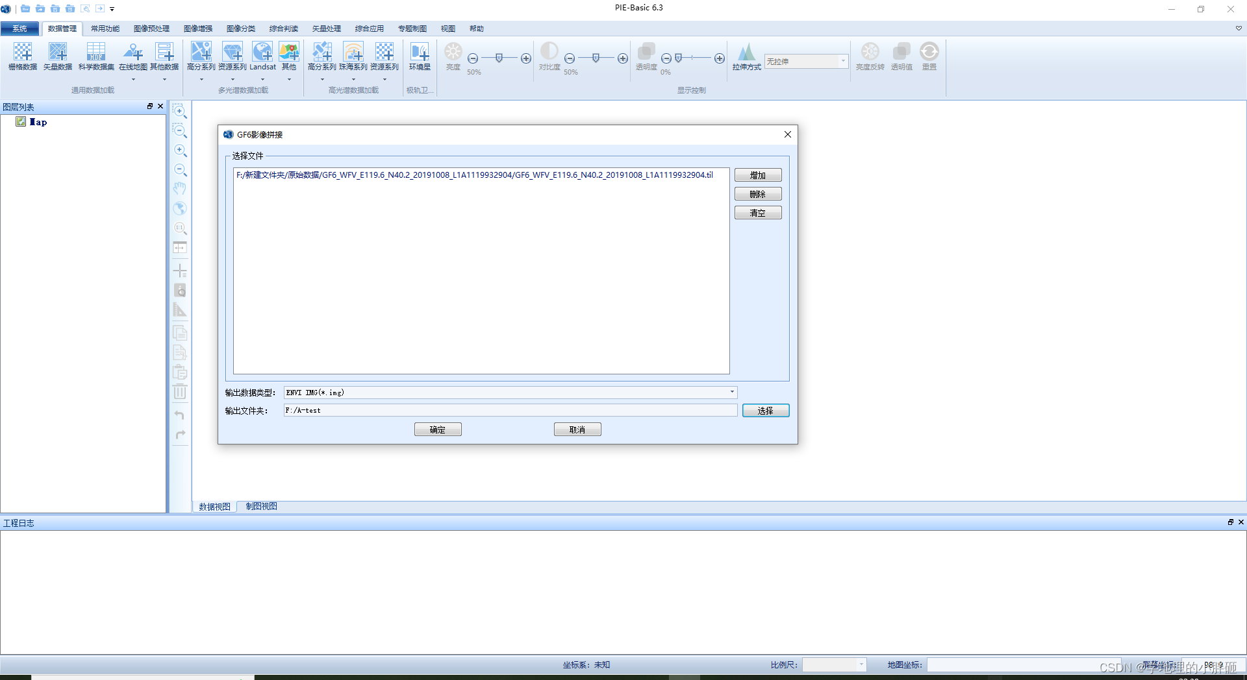Click hyperspectral 资源系列 icon
1247x680 pixels.
pyautogui.click(x=384, y=52)
